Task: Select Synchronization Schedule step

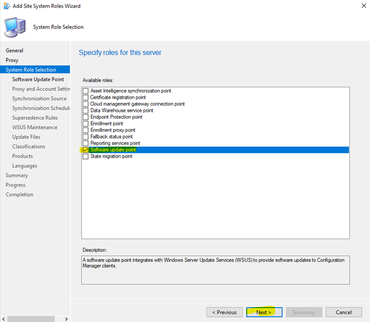Action: (41, 108)
